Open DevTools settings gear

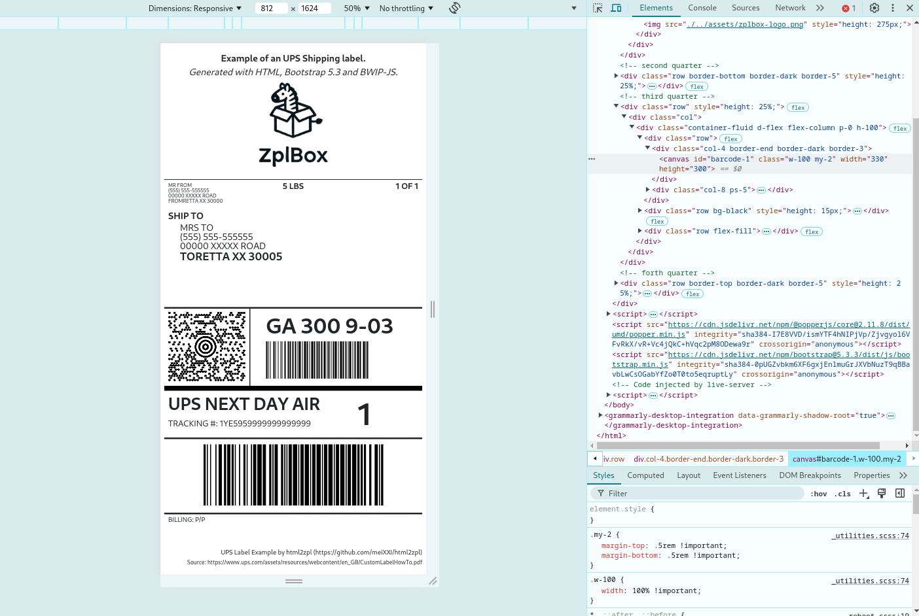click(x=874, y=8)
